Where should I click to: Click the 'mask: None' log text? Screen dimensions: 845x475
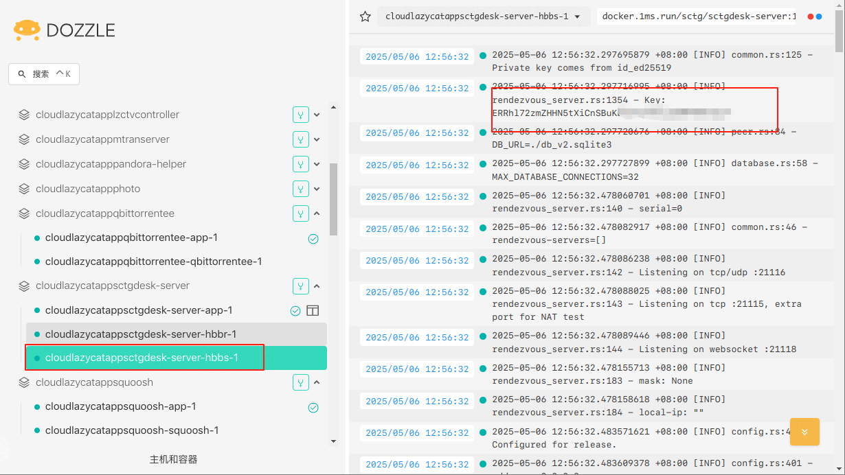point(665,381)
